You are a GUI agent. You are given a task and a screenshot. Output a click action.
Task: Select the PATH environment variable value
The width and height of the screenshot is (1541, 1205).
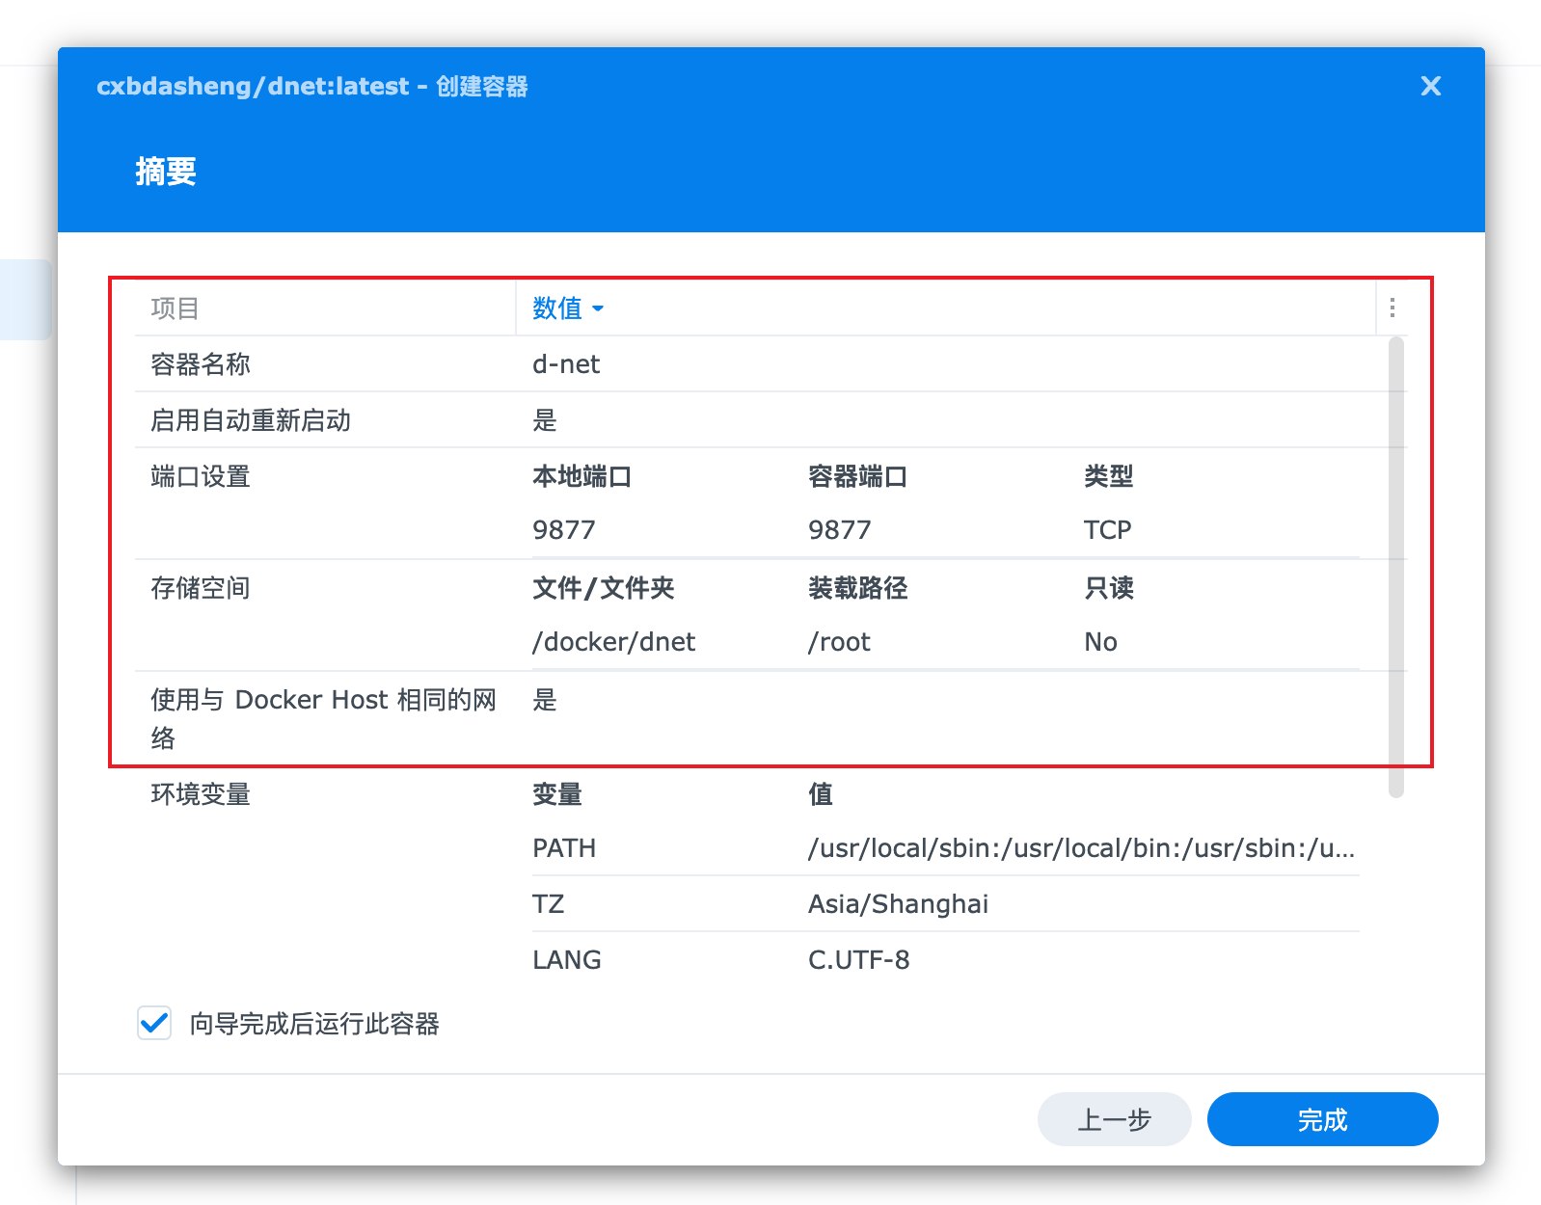[x=1081, y=848]
